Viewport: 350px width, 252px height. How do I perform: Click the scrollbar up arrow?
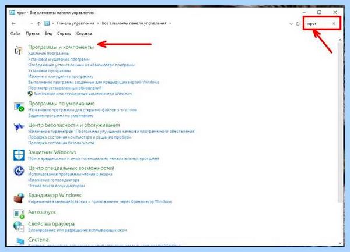tap(340, 40)
